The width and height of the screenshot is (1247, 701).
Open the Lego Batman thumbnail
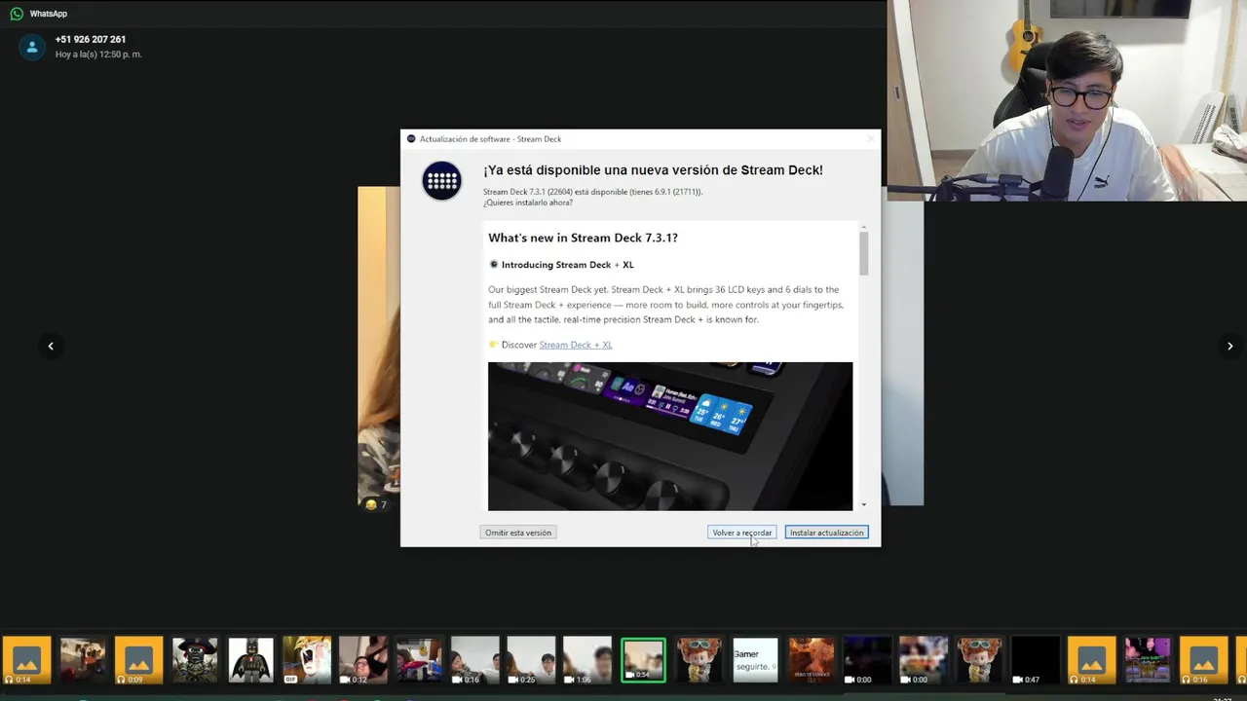250,660
